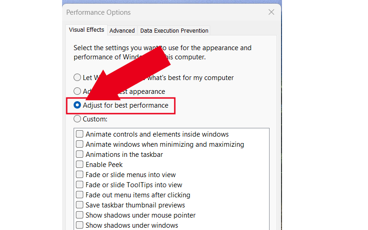Enable Animations in the taskbar
The image size is (368, 230).
(80, 155)
